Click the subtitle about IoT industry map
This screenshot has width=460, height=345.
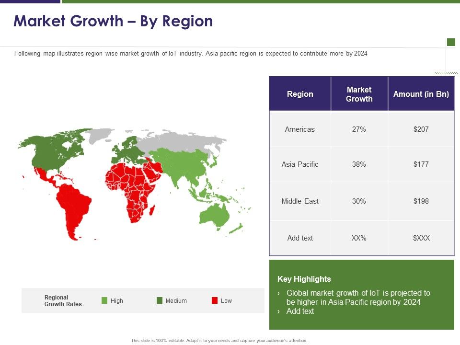[191, 53]
